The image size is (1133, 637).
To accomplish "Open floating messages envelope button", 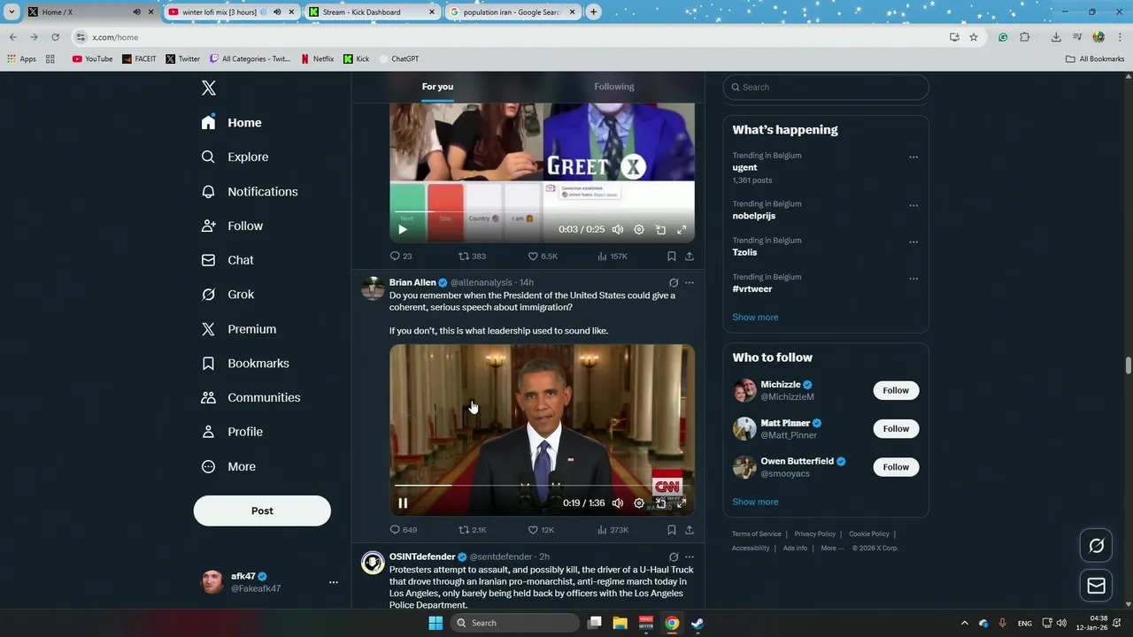I will 1096,586.
